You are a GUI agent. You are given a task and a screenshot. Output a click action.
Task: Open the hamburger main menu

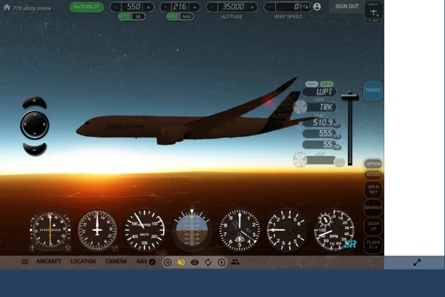(25, 262)
